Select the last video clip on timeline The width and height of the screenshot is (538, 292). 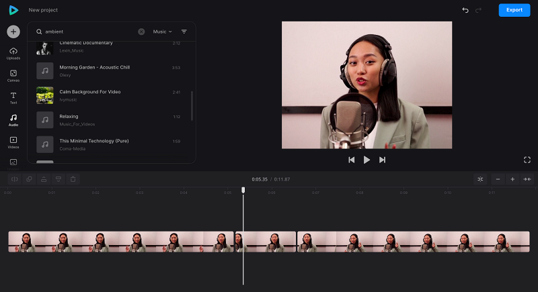414,242
